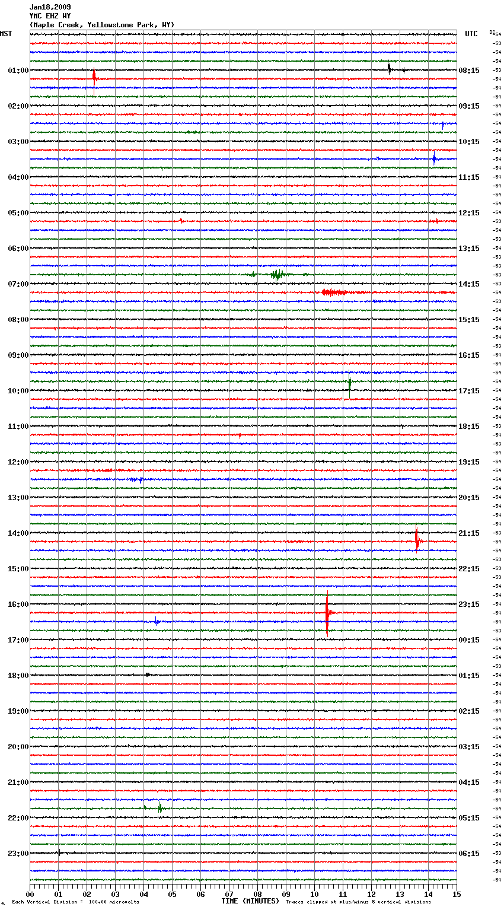Select the 01:00 MST row label
This screenshot has width=504, height=910.
(x=18, y=71)
